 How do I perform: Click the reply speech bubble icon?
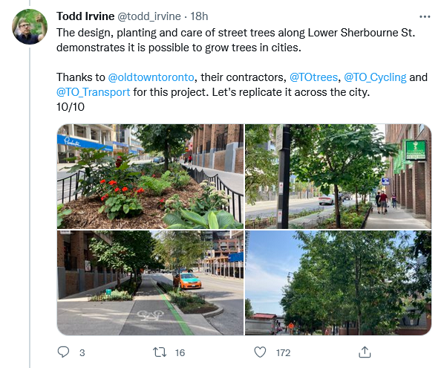[x=63, y=352]
